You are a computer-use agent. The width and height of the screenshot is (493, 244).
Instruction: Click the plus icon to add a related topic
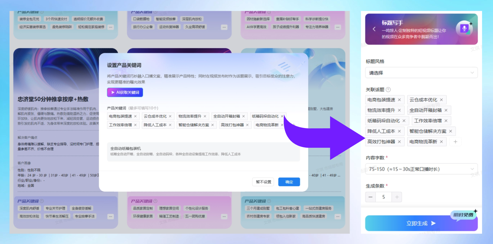(455, 141)
